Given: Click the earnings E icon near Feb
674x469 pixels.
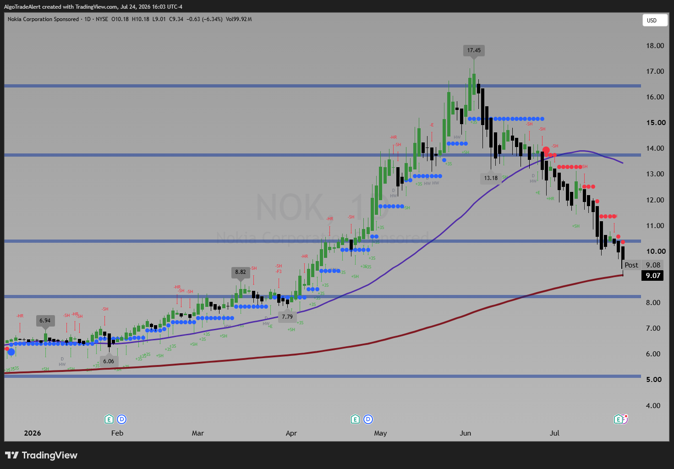Looking at the screenshot, I should (109, 419).
